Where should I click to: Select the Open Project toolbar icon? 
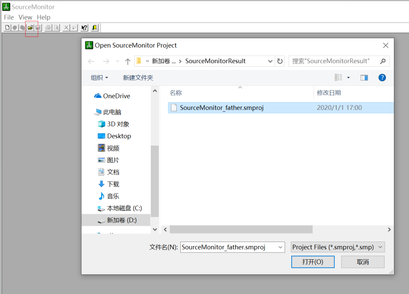click(x=30, y=28)
